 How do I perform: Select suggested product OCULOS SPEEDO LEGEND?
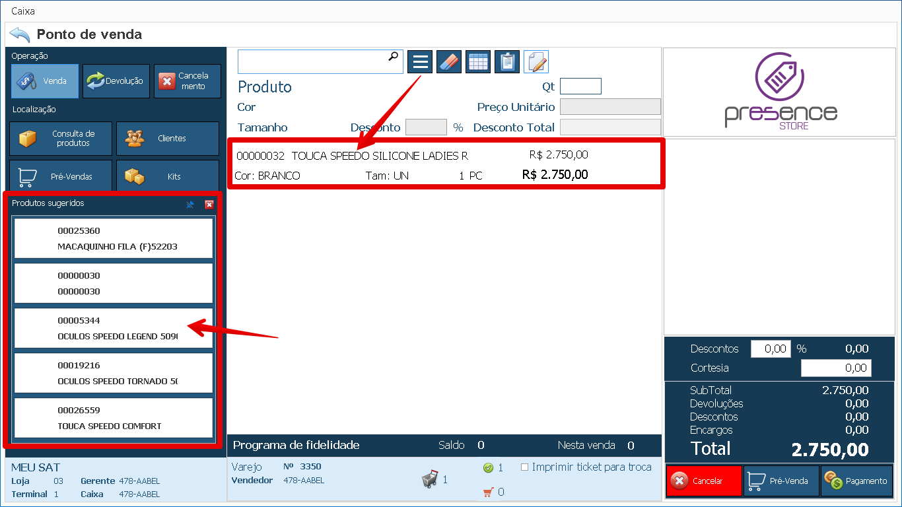pos(114,328)
